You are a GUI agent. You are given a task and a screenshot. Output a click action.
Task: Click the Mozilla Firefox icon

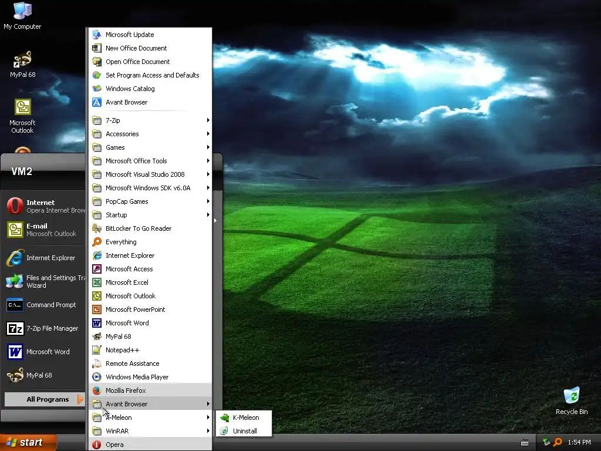(97, 391)
